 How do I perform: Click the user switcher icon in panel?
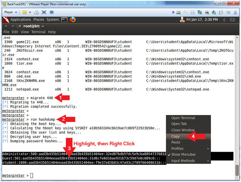182,20
